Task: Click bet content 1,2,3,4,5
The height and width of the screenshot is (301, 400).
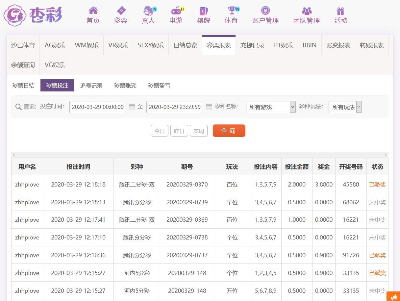Action: [x=265, y=273]
